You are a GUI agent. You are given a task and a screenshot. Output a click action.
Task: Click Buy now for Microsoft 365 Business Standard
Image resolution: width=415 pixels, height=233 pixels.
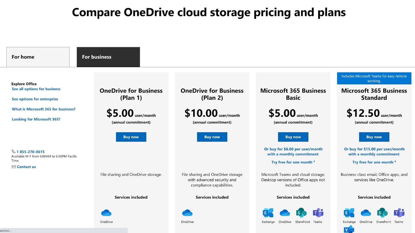pos(374,137)
